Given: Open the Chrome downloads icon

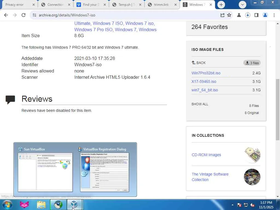Looking at the screenshot, I should [247, 15].
